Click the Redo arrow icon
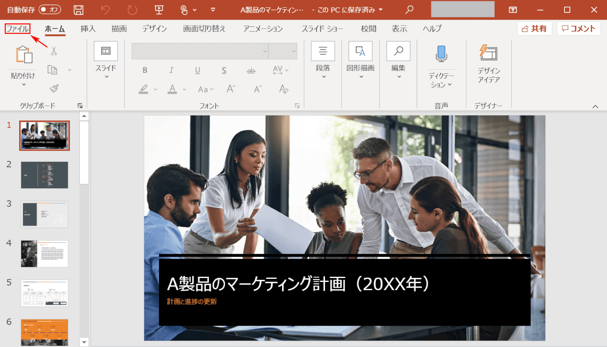Viewport: 607px width, 347px height. click(132, 10)
